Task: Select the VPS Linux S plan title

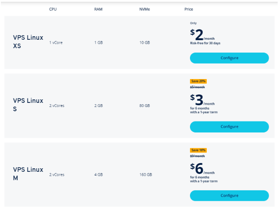Action: (x=28, y=105)
